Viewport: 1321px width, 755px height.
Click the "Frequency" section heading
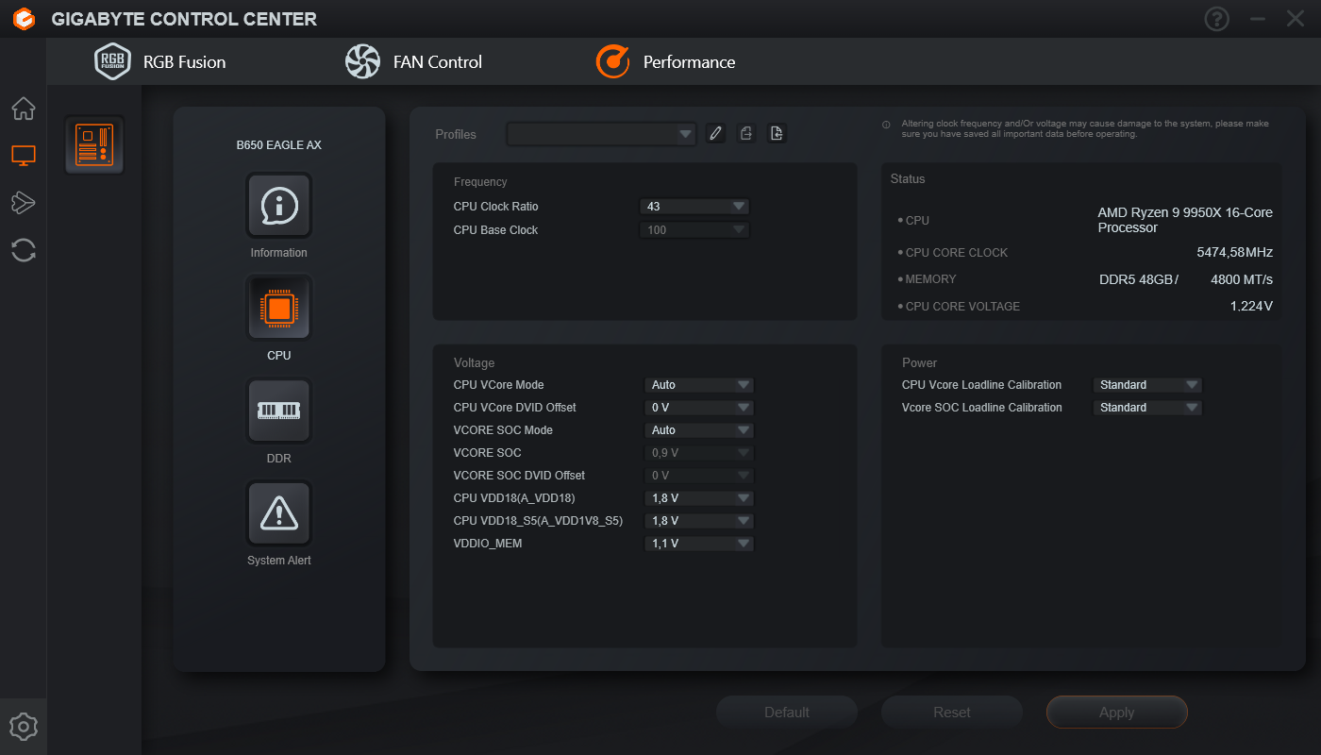(480, 182)
